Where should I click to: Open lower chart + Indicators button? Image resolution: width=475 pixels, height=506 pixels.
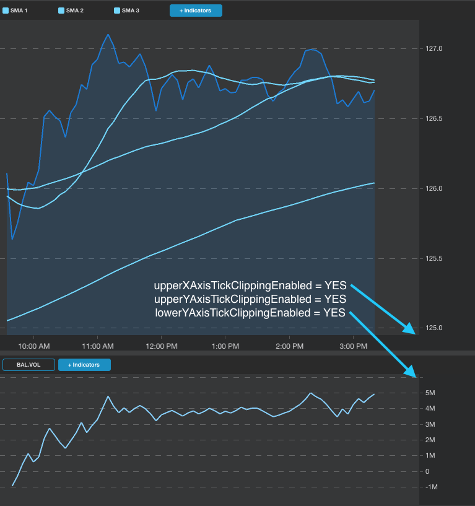[x=85, y=365]
